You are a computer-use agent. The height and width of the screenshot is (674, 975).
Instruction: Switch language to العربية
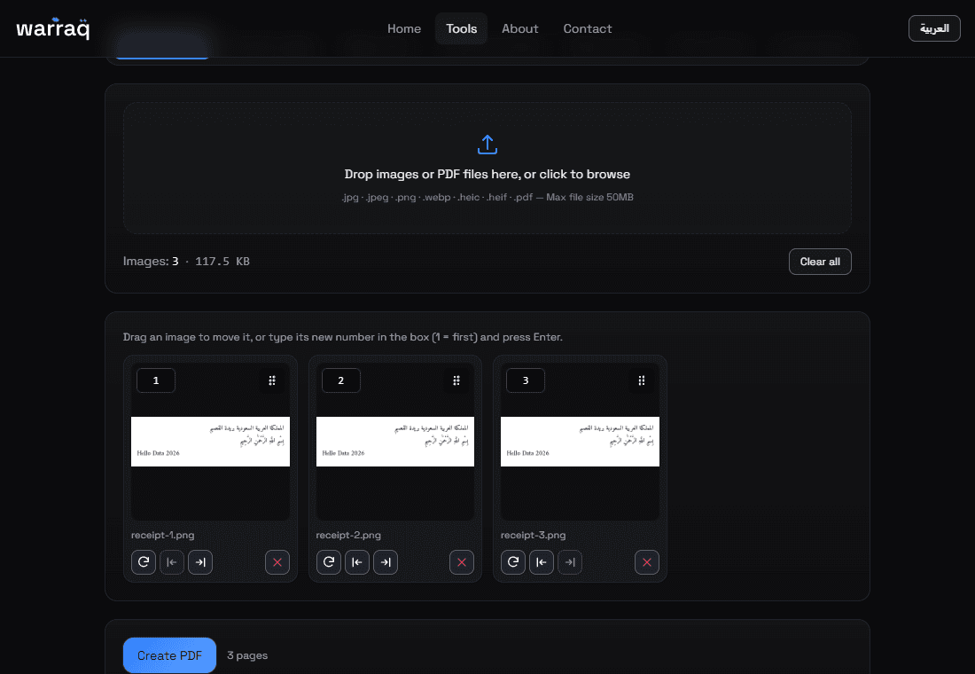click(934, 28)
